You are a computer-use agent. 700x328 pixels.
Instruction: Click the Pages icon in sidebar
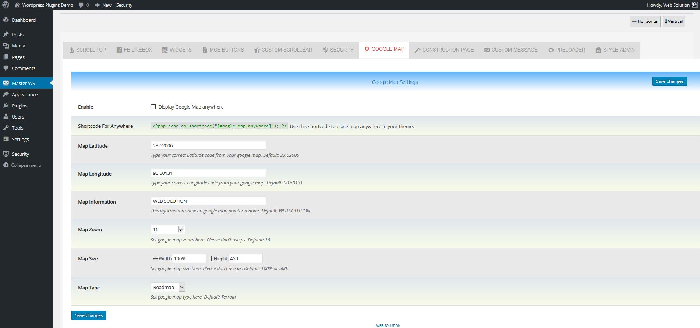6,57
